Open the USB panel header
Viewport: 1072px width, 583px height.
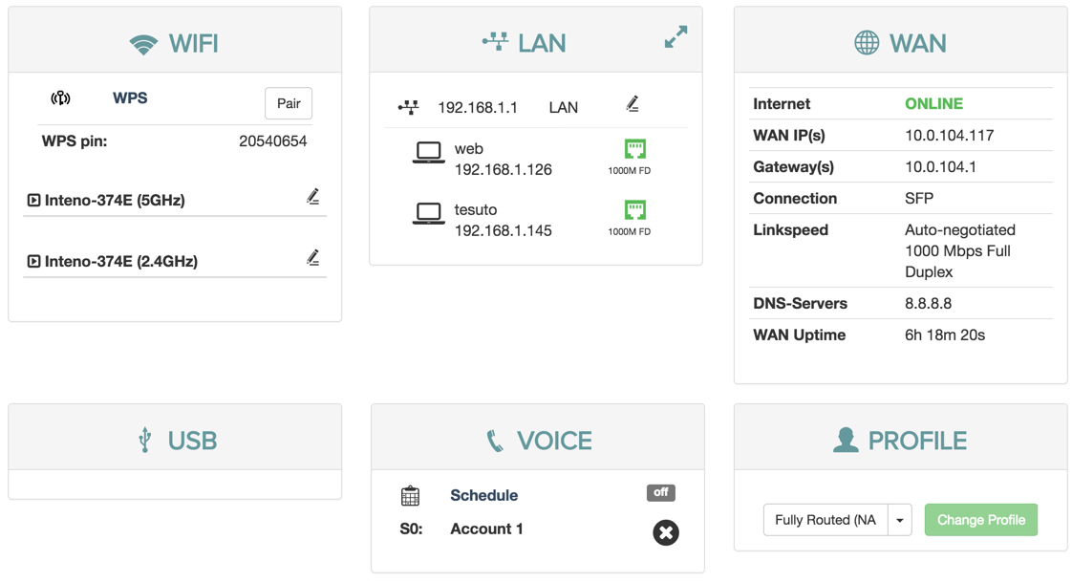(175, 441)
